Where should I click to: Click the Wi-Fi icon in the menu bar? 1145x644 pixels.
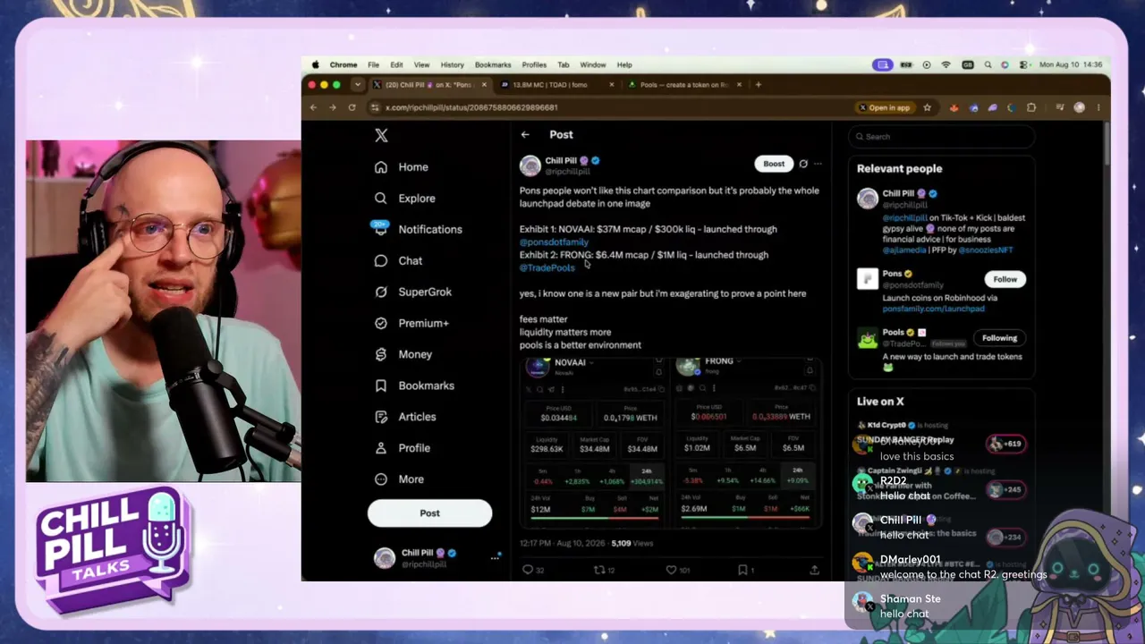pyautogui.click(x=946, y=64)
